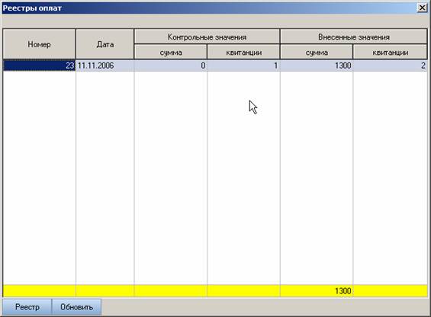Click the Реестры оплат title bar
431x317 pixels.
209,8
